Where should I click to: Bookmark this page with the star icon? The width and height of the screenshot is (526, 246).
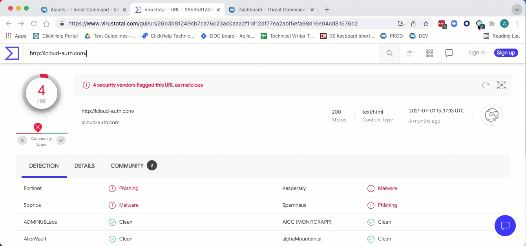point(426,24)
